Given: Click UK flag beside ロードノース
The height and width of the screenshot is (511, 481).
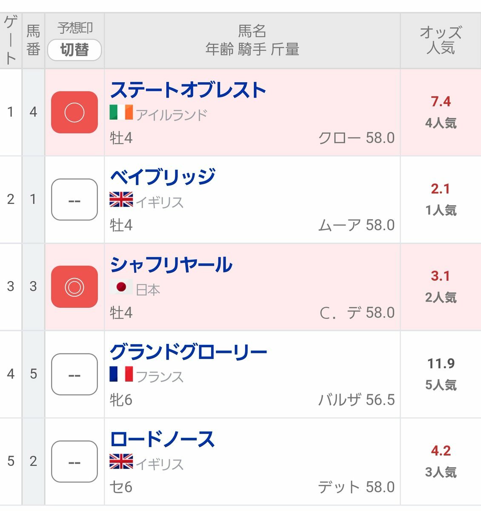Looking at the screenshot, I should coord(121,462).
